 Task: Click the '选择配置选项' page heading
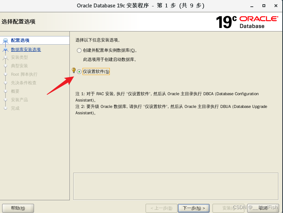point(18,22)
